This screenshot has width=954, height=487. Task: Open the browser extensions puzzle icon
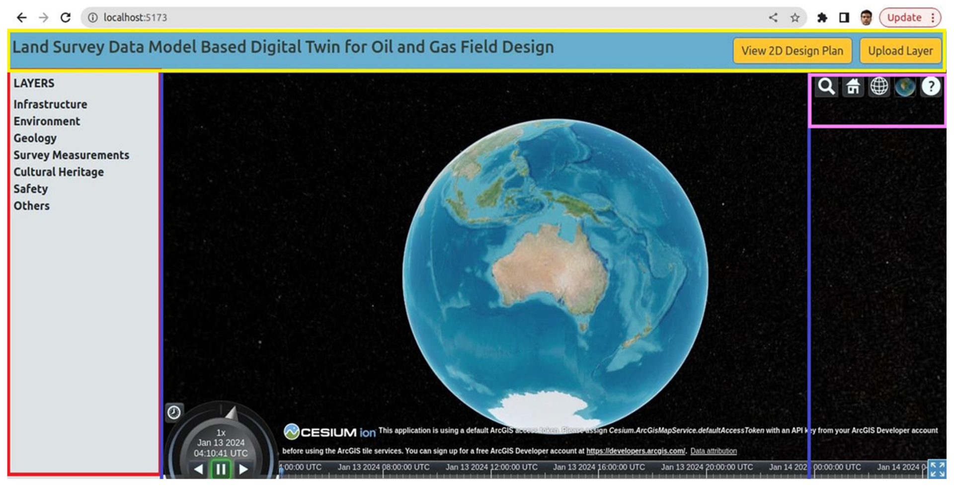[x=822, y=17]
